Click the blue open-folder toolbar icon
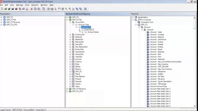 13,9
